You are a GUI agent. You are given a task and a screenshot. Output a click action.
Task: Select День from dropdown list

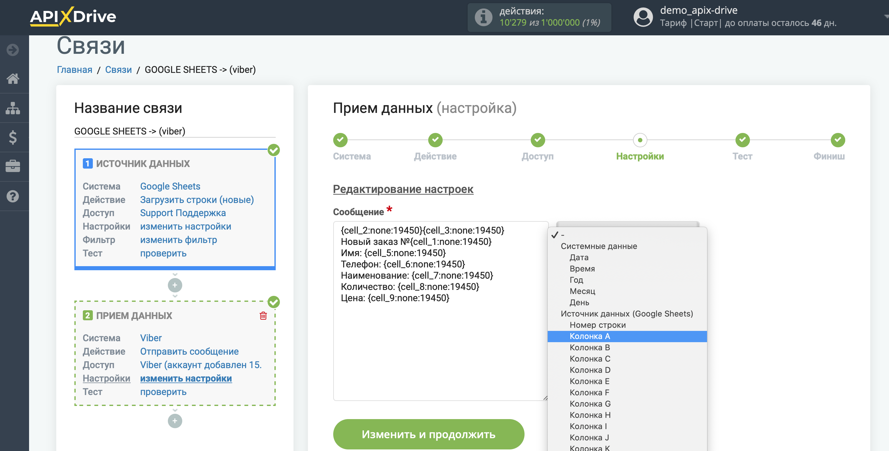tap(627, 302)
